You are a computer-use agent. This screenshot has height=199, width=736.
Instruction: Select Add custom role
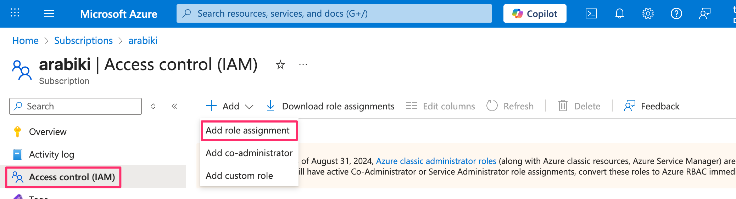click(239, 176)
